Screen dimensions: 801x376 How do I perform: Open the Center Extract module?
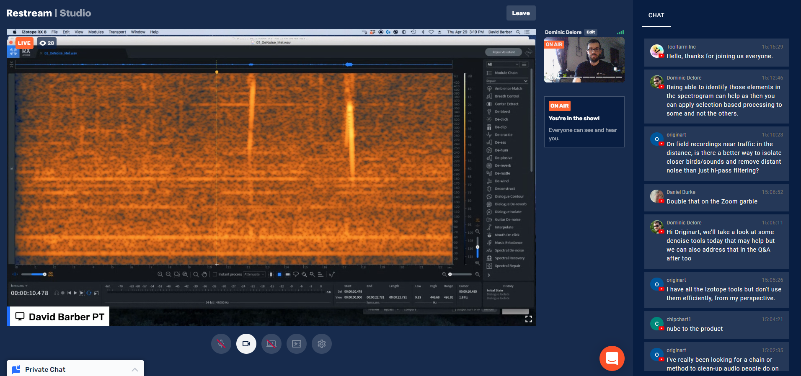click(502, 104)
